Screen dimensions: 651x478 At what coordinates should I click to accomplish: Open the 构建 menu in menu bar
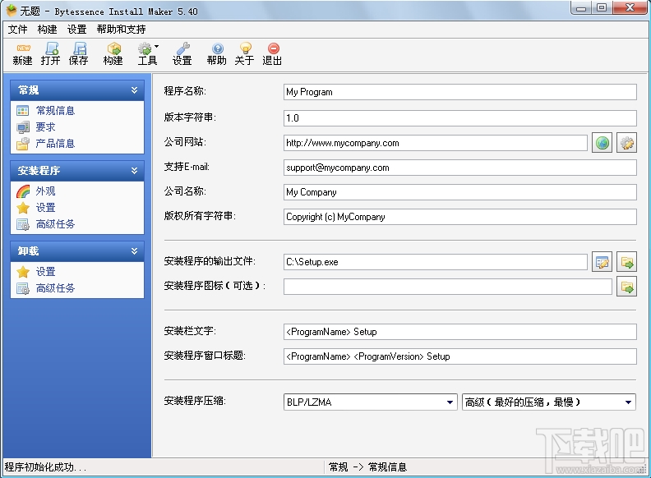[x=47, y=30]
